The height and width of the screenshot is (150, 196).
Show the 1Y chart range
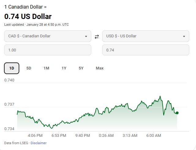[x=64, y=68]
